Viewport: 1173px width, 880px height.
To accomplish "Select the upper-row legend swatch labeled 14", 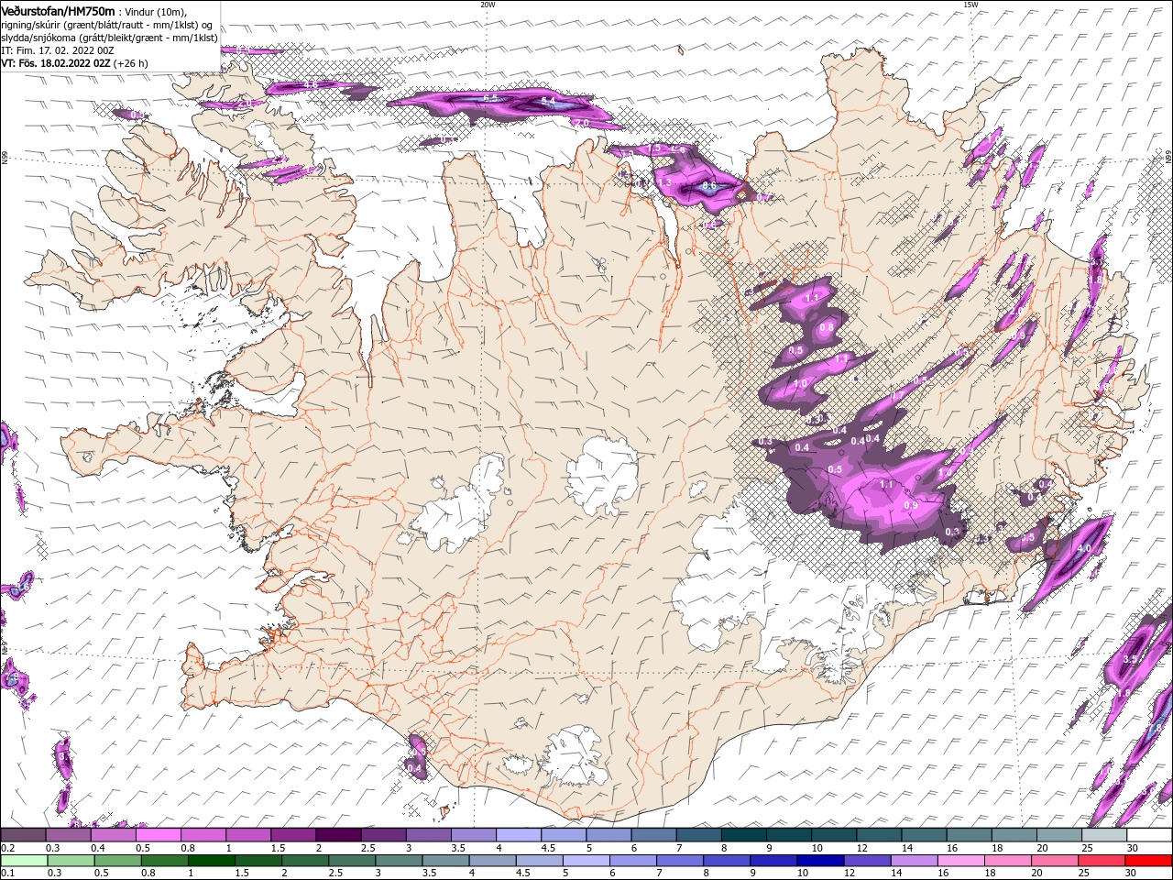I will point(924,835).
